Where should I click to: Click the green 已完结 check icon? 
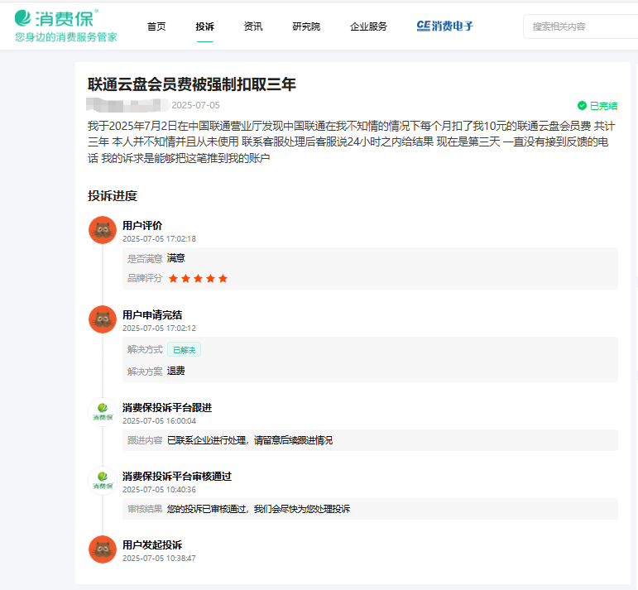(x=582, y=106)
